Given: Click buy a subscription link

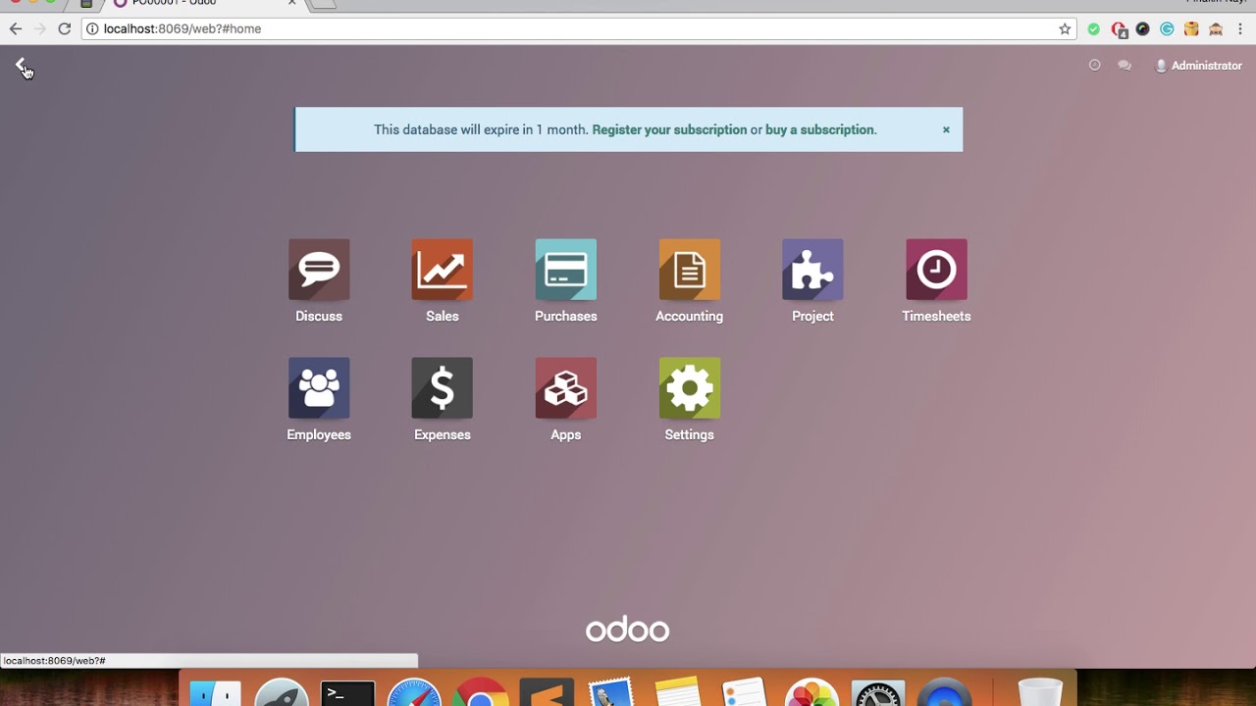Looking at the screenshot, I should [819, 129].
